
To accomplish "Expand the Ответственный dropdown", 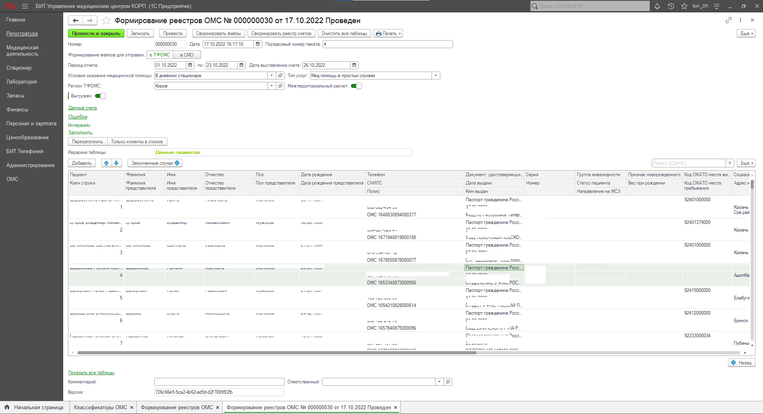I will click(439, 382).
